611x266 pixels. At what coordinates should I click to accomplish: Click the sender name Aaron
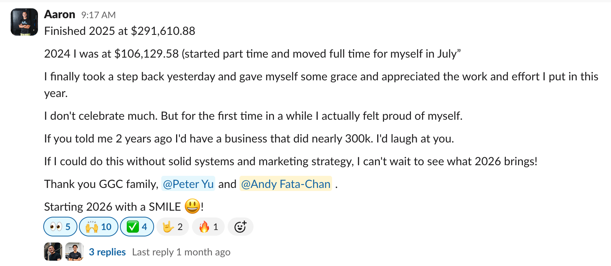tap(60, 14)
